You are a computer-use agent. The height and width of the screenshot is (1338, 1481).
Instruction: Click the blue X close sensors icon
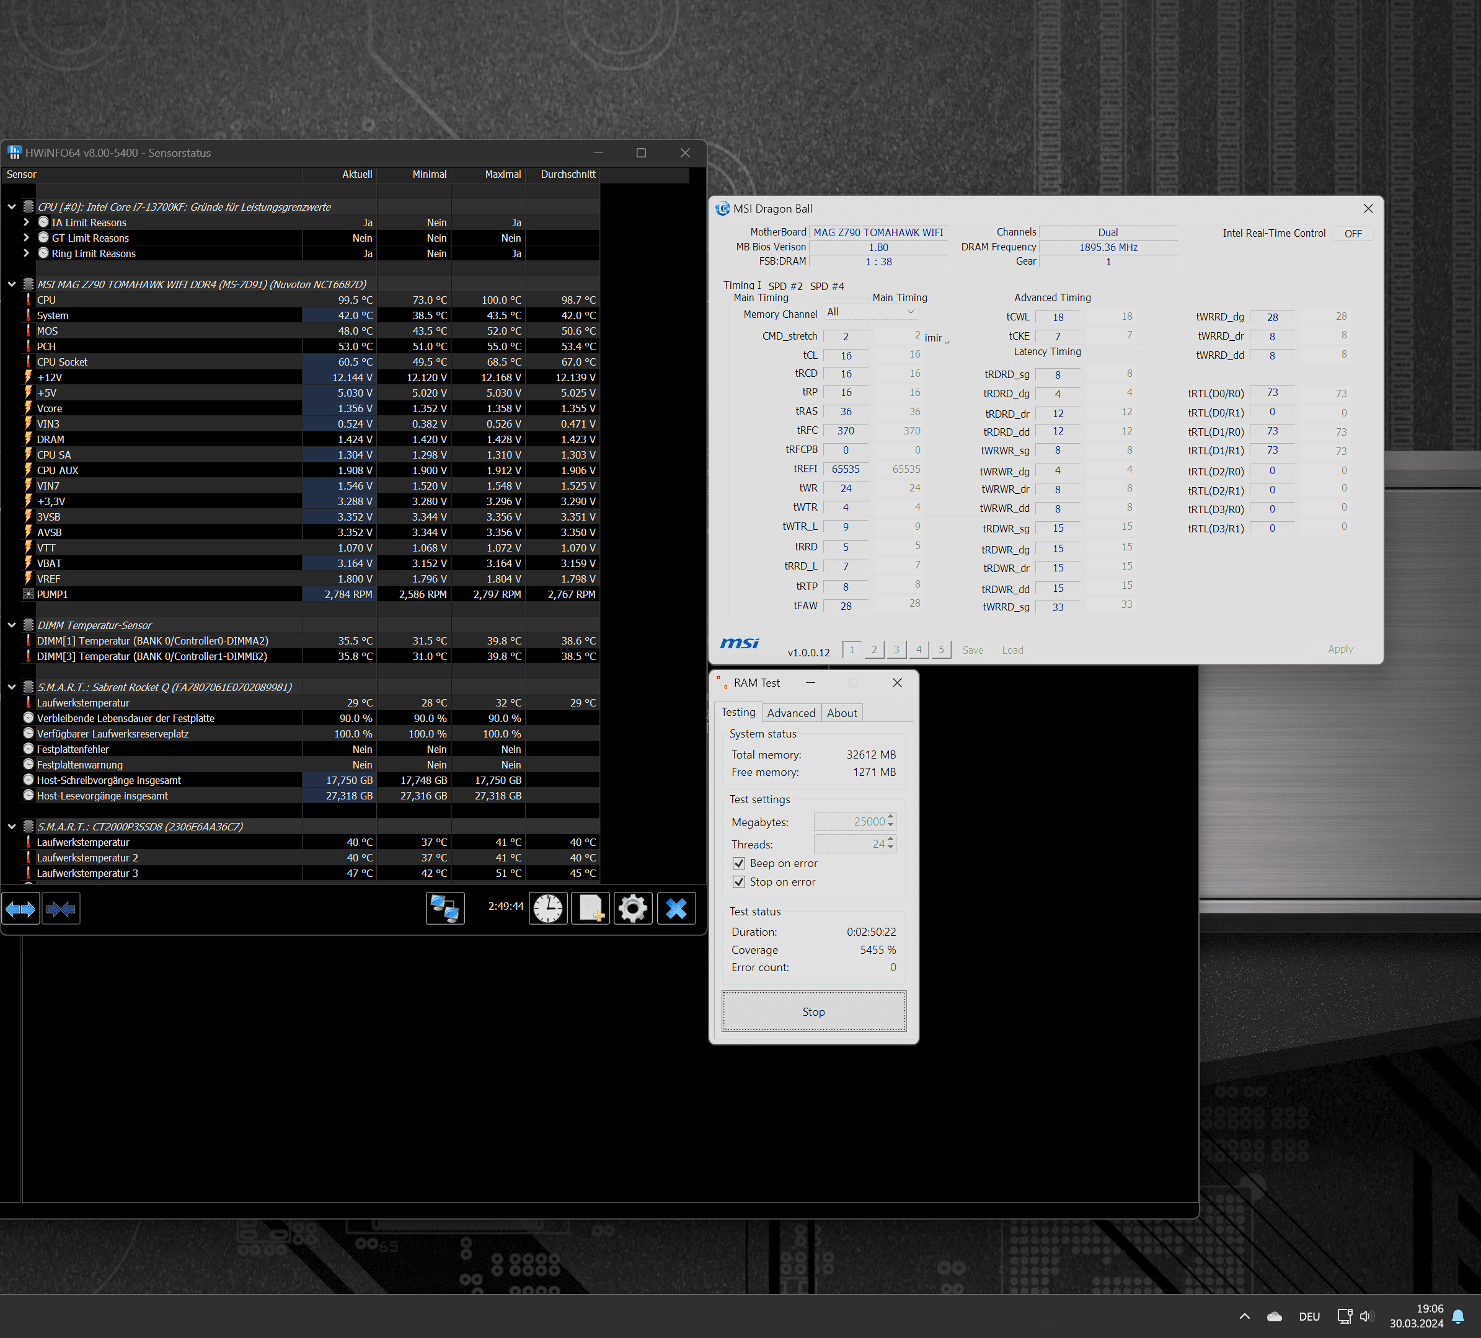click(x=676, y=909)
